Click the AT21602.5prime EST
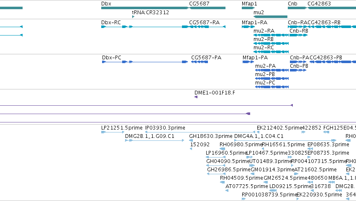Screen dimensions: 356x201 pos(296,174)
